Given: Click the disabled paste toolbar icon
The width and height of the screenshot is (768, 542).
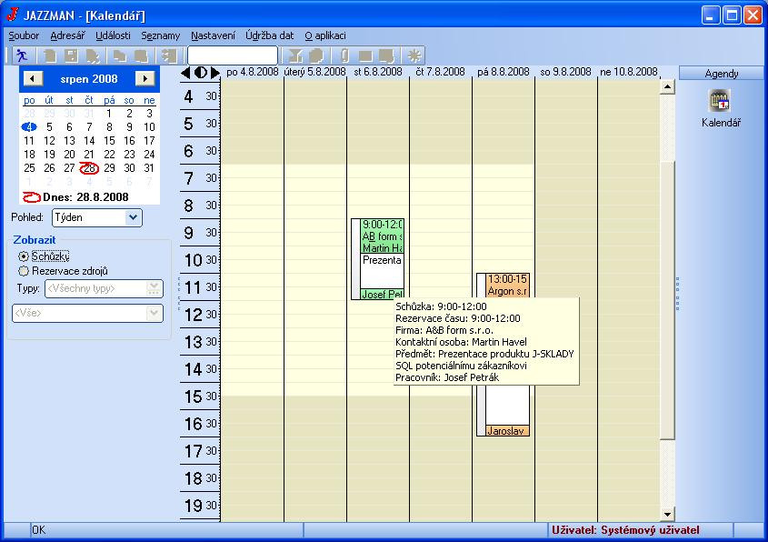Looking at the screenshot, I should [141, 55].
